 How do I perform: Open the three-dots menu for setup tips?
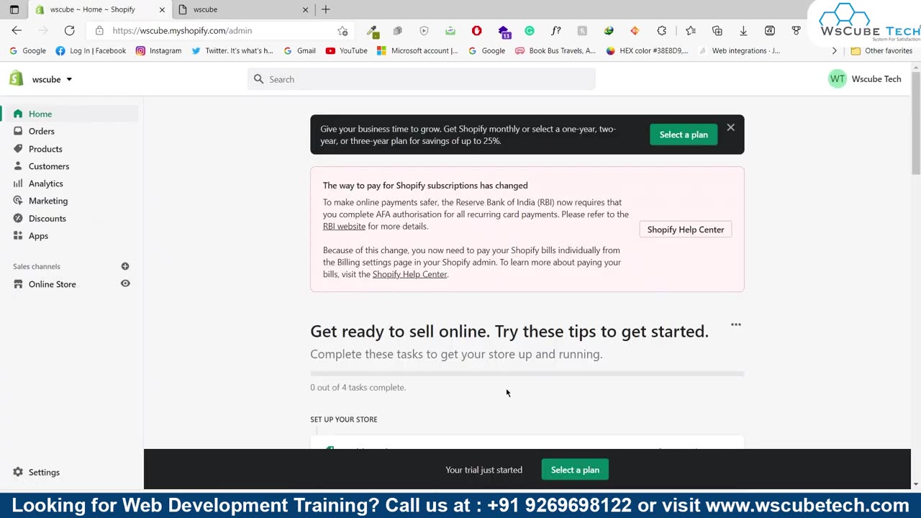(735, 324)
